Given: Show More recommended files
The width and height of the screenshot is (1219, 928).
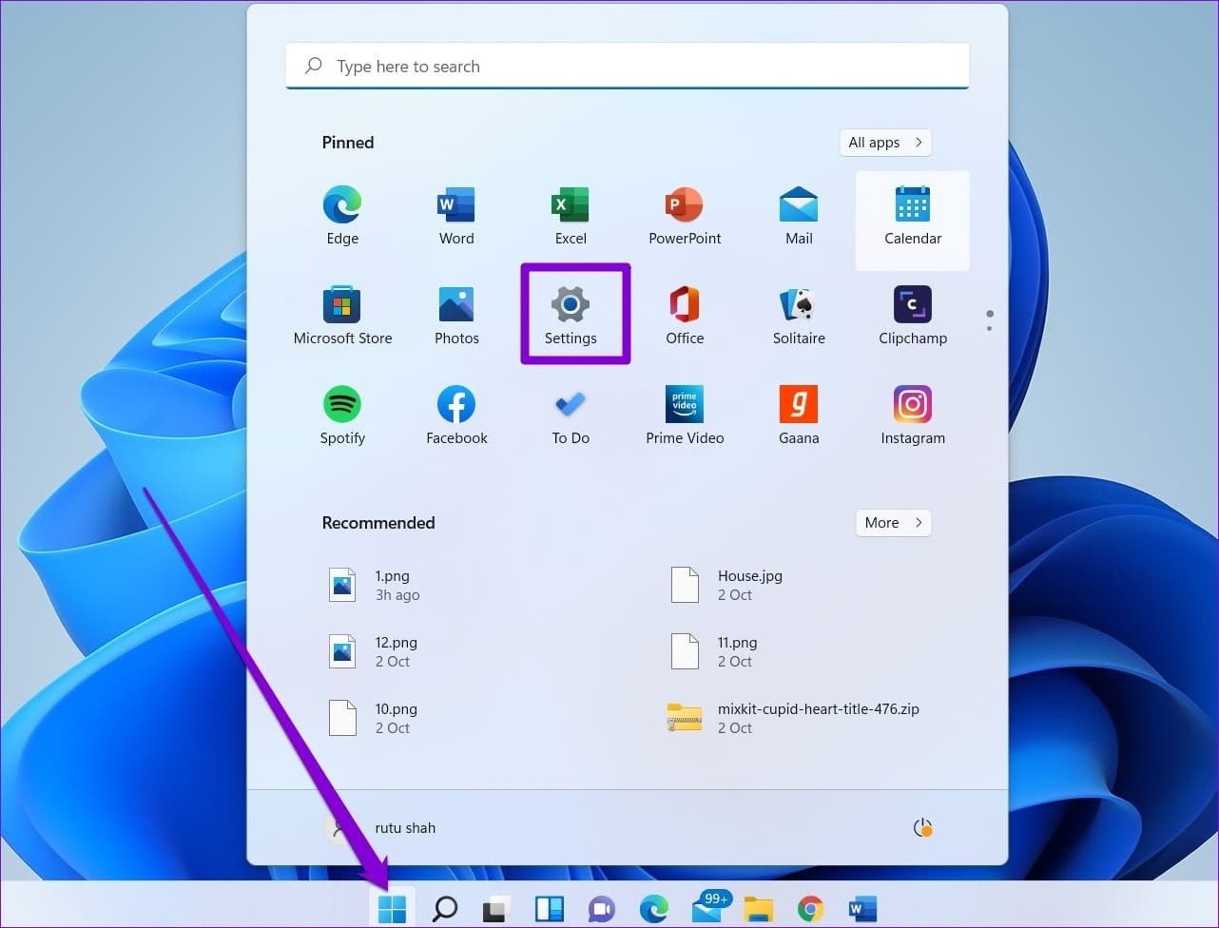Looking at the screenshot, I should point(893,523).
